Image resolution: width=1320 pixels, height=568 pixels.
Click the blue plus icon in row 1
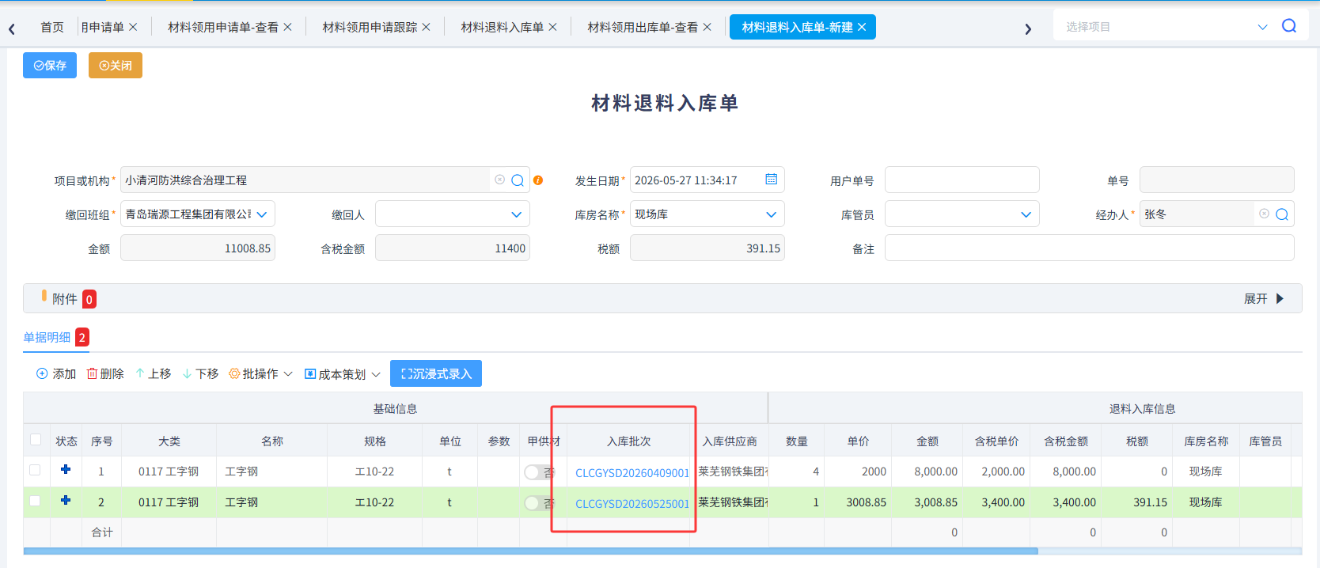click(66, 470)
